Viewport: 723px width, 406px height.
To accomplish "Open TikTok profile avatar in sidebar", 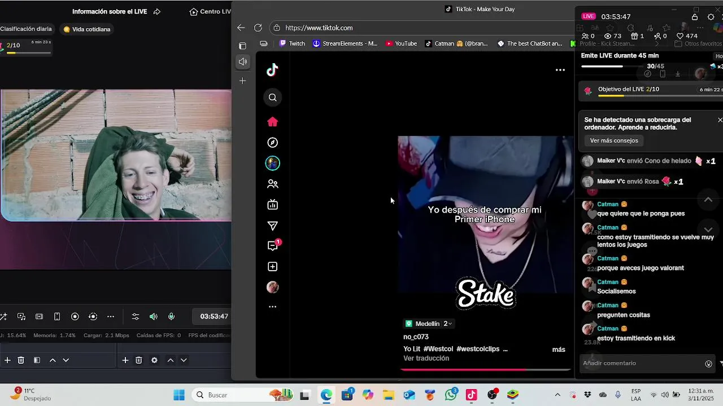I will tap(272, 287).
